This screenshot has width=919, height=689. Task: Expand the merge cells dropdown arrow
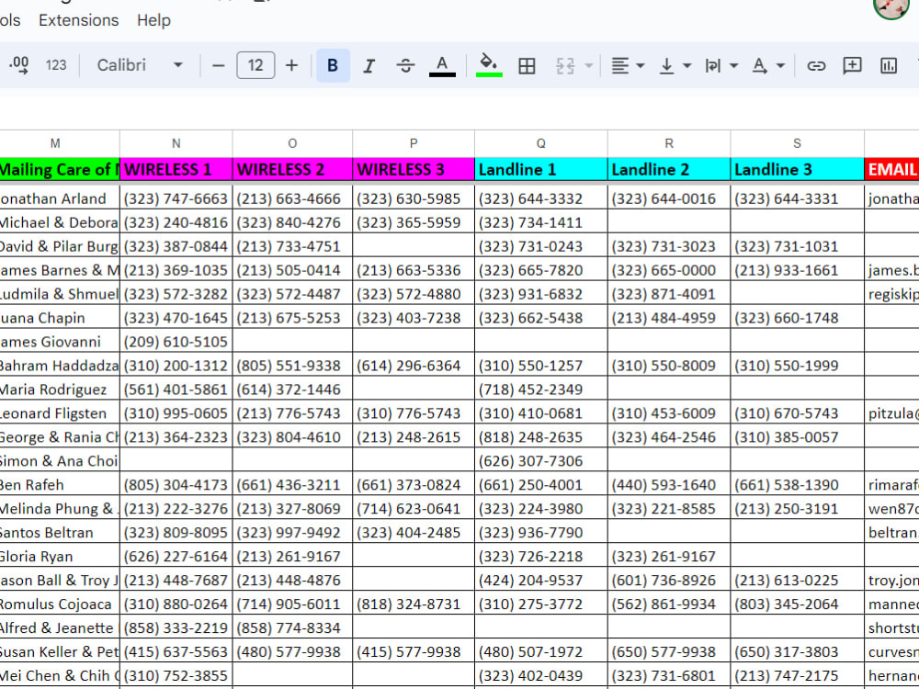589,65
